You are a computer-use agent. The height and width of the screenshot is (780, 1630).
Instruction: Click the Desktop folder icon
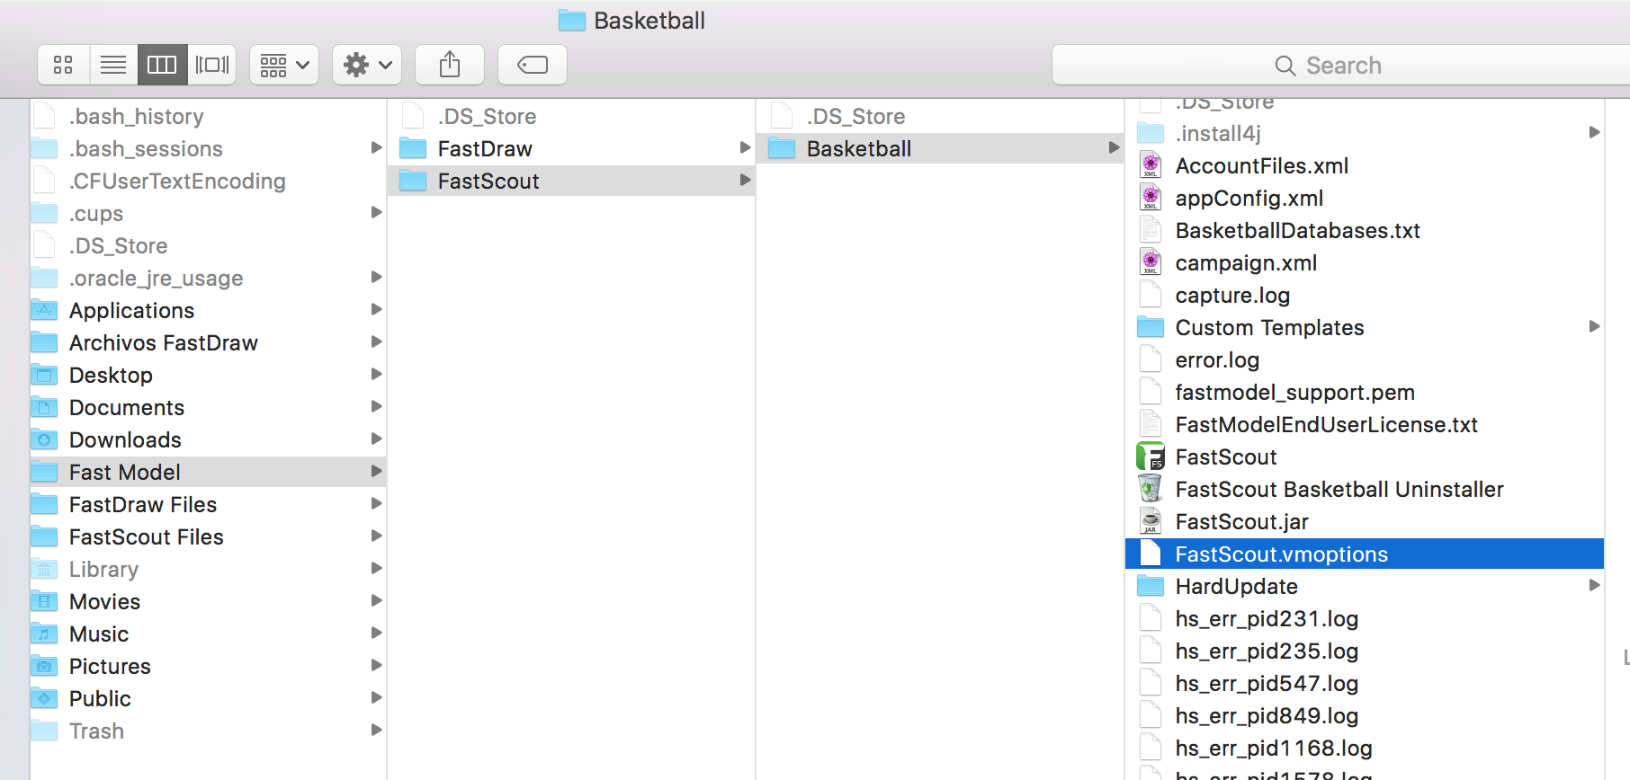(x=44, y=376)
